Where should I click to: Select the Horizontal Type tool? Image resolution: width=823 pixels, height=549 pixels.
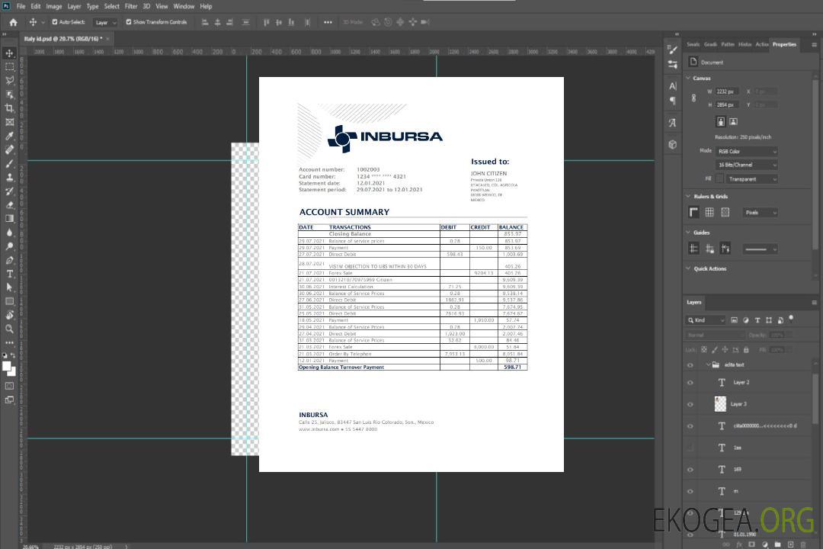pyautogui.click(x=9, y=274)
